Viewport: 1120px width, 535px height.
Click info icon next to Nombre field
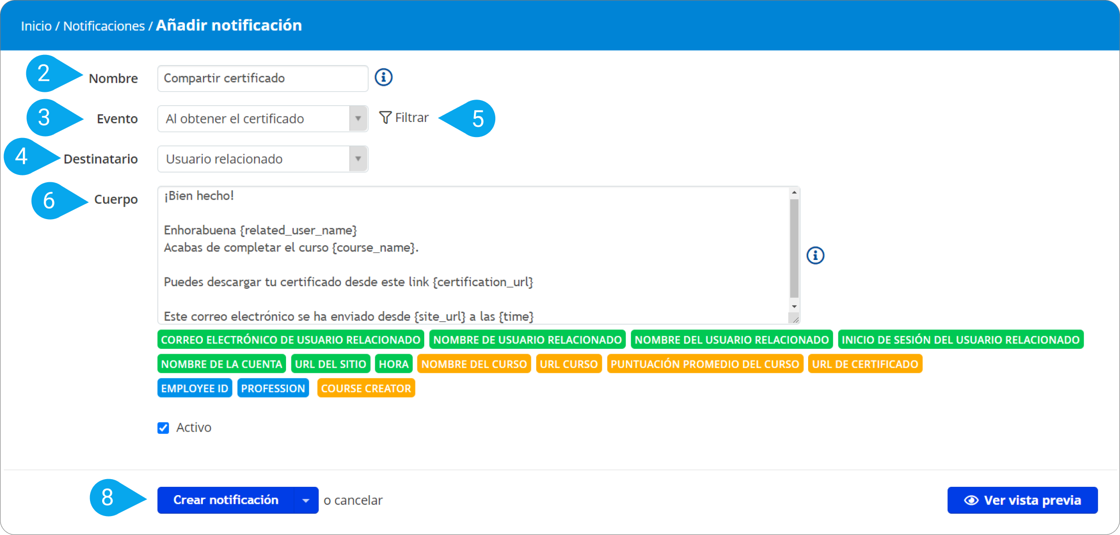click(x=383, y=77)
